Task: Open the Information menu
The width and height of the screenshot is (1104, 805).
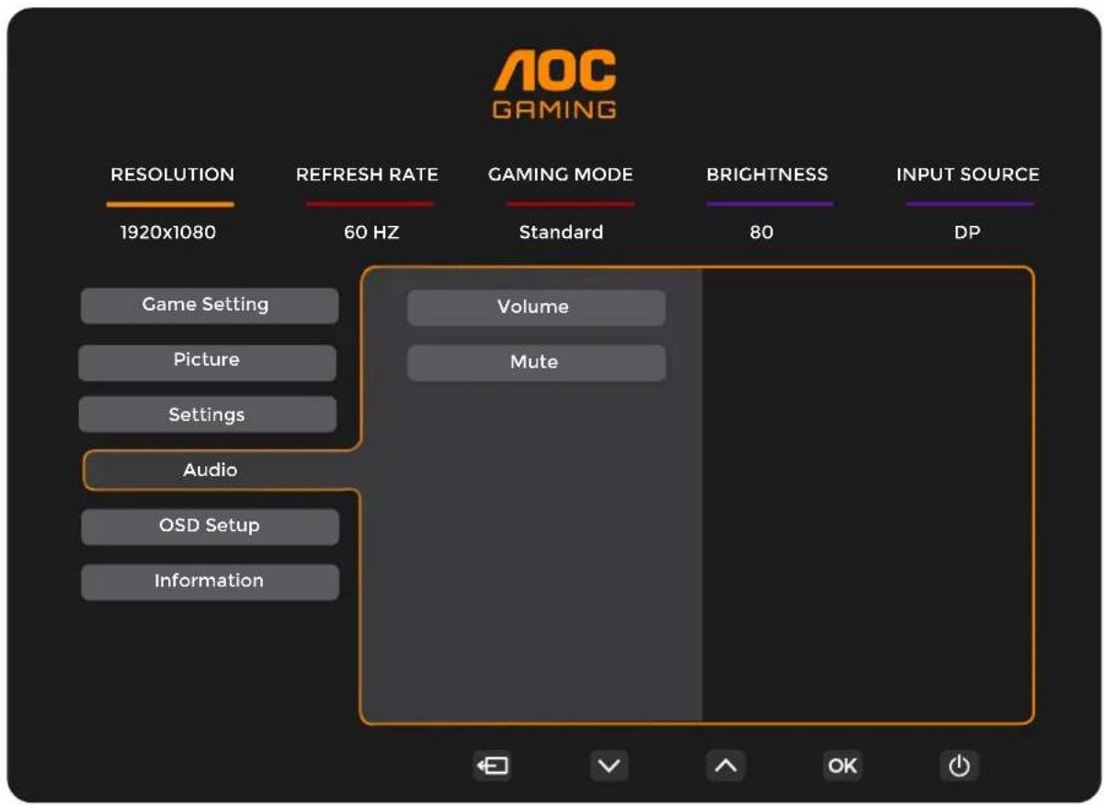Action: coord(210,582)
